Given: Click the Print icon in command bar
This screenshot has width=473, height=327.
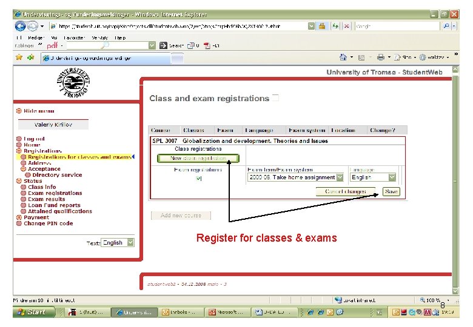Looking at the screenshot, I should pyautogui.click(x=381, y=57).
